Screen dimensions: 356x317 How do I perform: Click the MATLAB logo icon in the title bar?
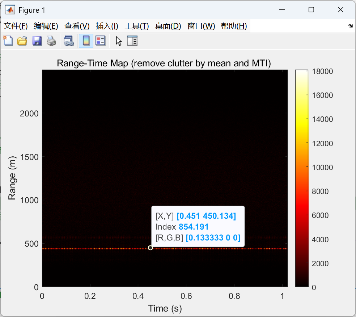click(x=10, y=10)
